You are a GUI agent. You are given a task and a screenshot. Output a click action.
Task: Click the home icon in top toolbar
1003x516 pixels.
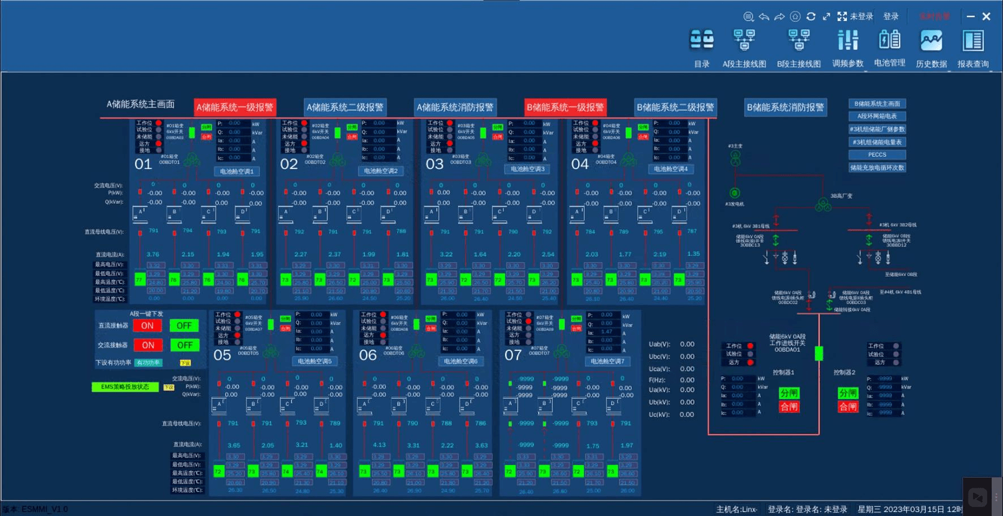click(x=795, y=16)
